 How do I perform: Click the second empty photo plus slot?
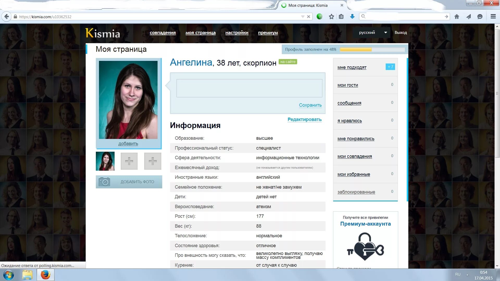pos(153,161)
